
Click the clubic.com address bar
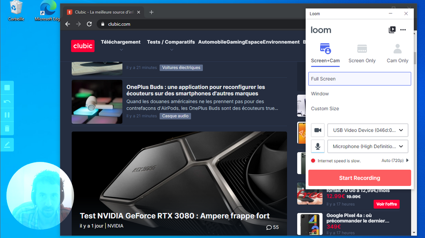tap(202, 24)
